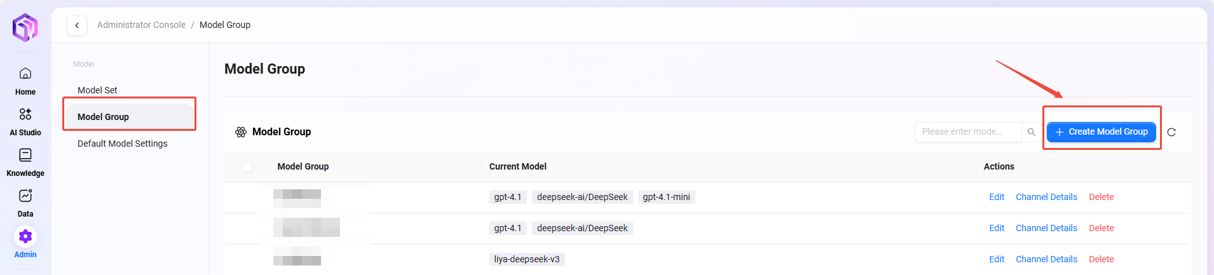Viewport: 1214px width, 275px height.
Task: Open the Model Set menu item
Action: tap(97, 90)
